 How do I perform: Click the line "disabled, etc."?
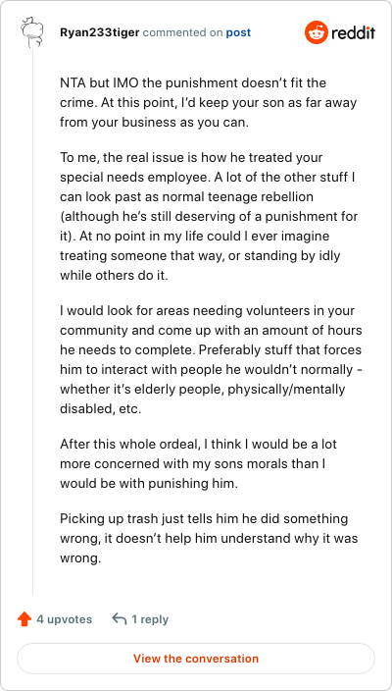click(x=101, y=408)
